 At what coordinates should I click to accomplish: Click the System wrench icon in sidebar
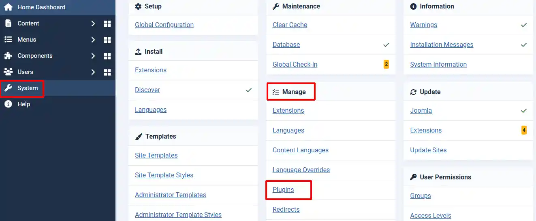point(8,88)
